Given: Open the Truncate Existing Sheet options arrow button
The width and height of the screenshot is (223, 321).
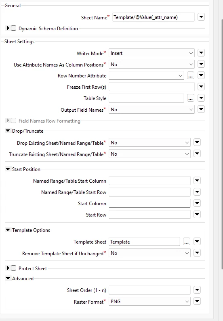Looking at the screenshot, I should pos(197,154).
